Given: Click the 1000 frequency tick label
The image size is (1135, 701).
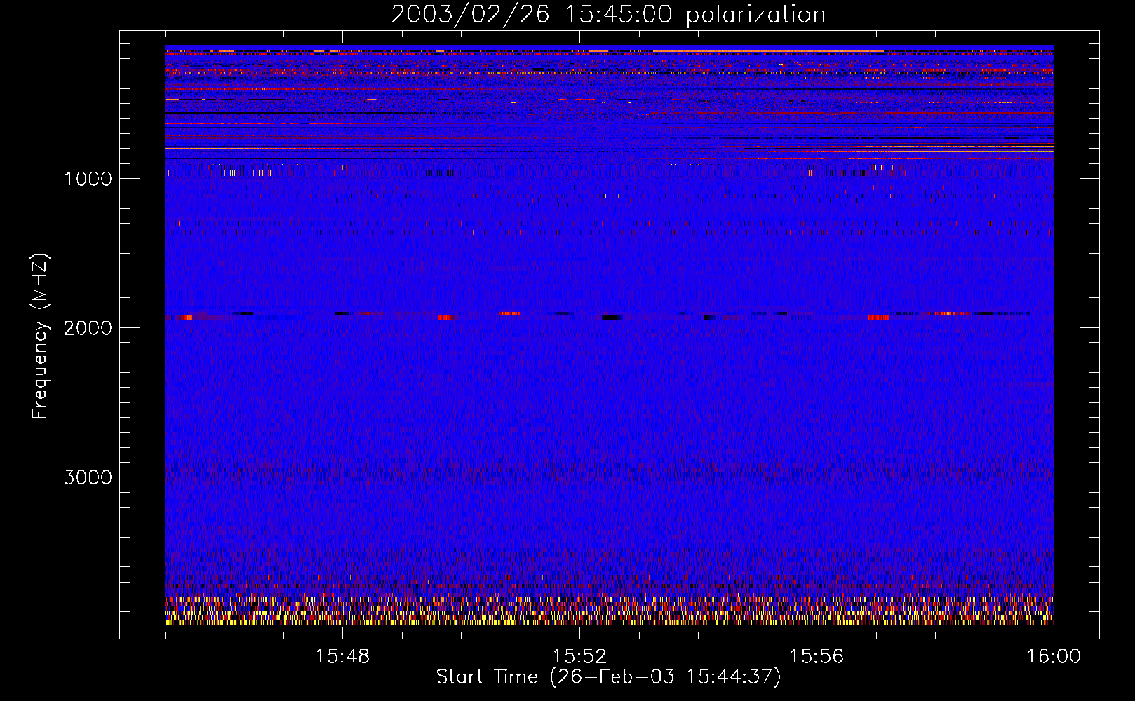Looking at the screenshot, I should [88, 179].
